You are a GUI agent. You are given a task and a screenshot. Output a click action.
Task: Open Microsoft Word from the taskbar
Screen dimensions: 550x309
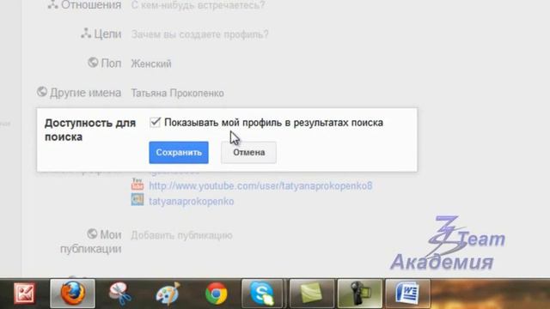pyautogui.click(x=407, y=294)
